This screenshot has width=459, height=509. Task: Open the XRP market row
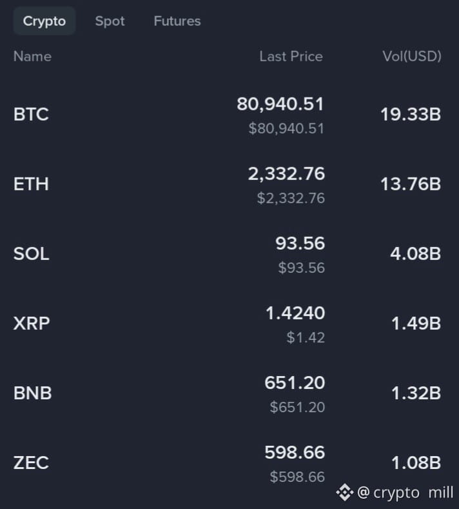[227, 324]
